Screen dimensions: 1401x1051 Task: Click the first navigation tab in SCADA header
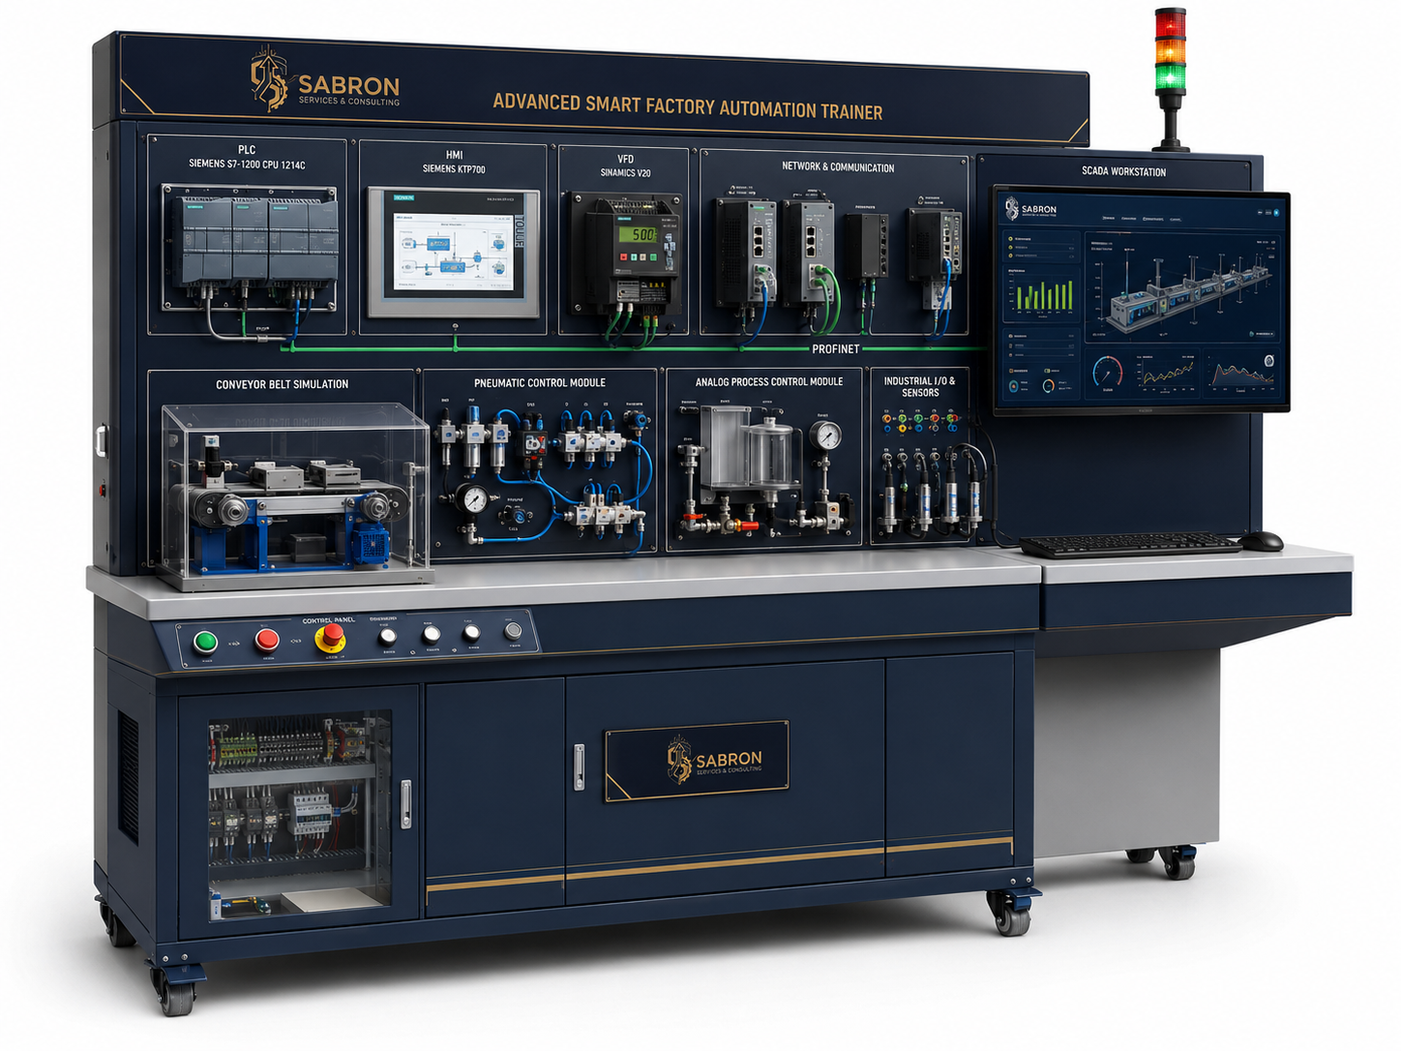[x=1109, y=219]
